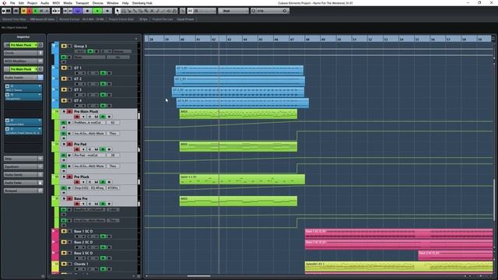Deactivate all mute states yellow M button
The width and height of the screenshot is (498, 280).
(23, 11)
